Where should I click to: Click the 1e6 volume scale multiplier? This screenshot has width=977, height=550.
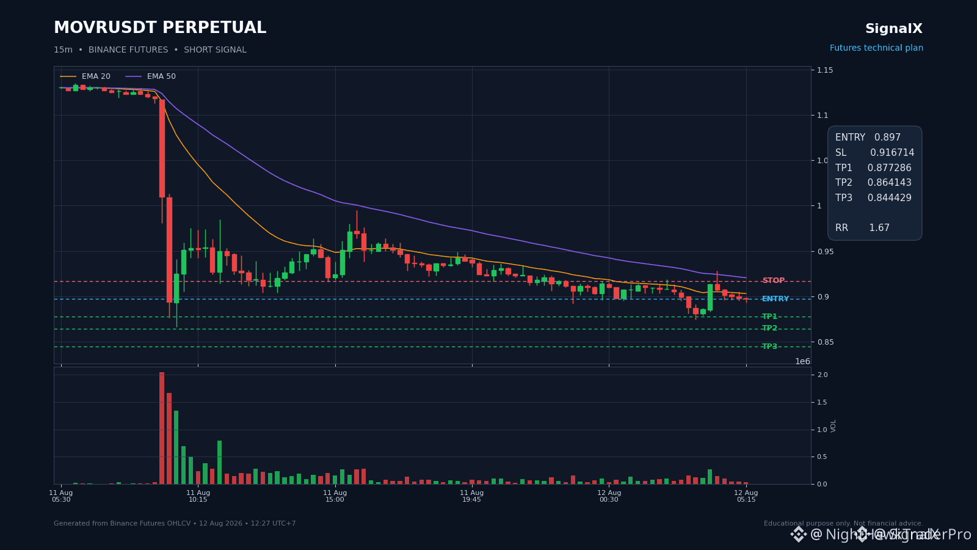(802, 361)
